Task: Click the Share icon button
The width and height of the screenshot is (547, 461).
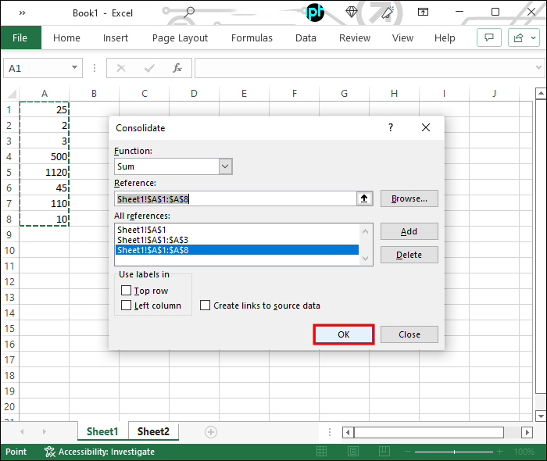Action: point(518,38)
